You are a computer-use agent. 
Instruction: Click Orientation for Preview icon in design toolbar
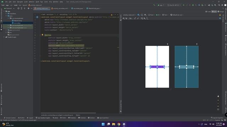point(142,15)
